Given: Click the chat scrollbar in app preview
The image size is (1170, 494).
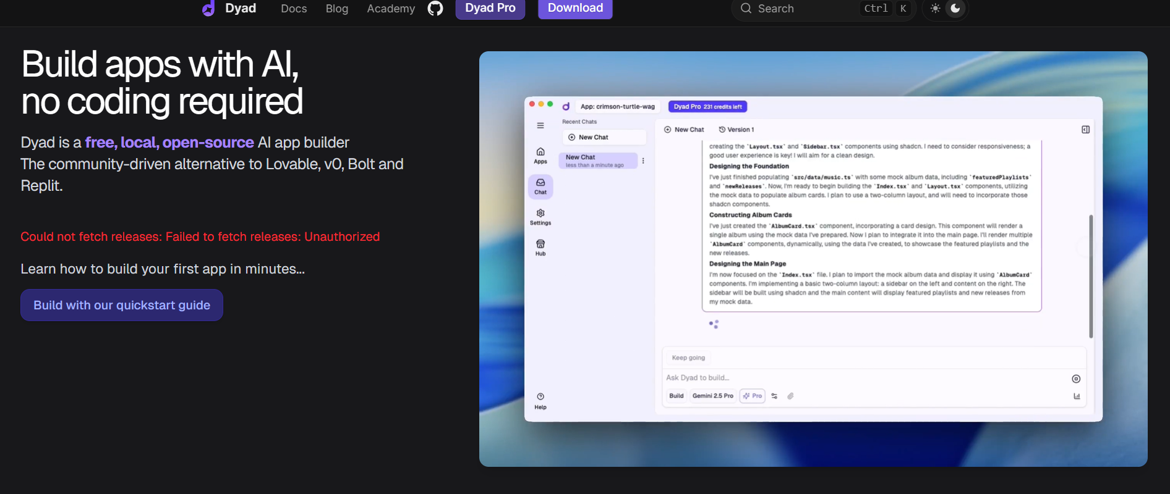Looking at the screenshot, I should pos(1091,276).
